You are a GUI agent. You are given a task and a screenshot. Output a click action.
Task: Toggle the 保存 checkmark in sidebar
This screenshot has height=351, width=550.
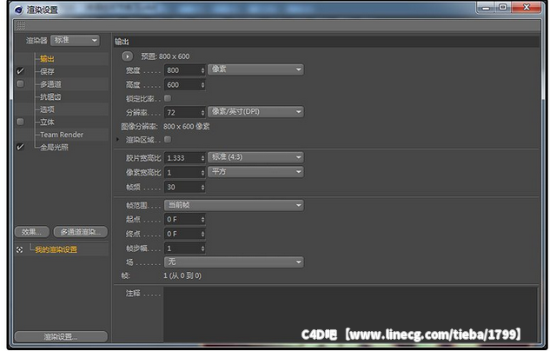tap(20, 71)
